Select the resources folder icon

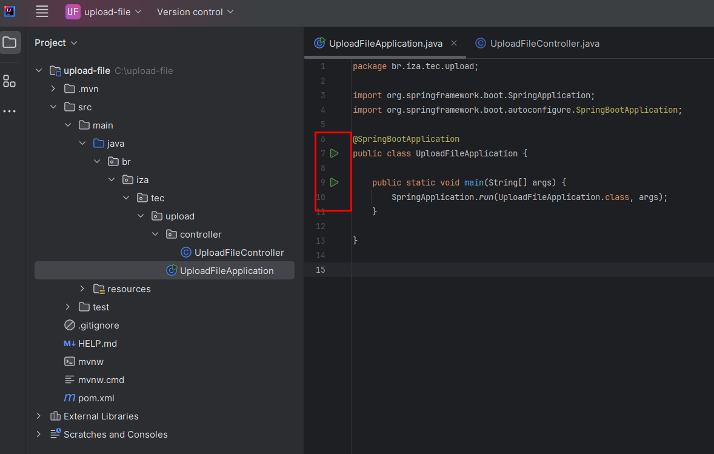[x=99, y=289]
